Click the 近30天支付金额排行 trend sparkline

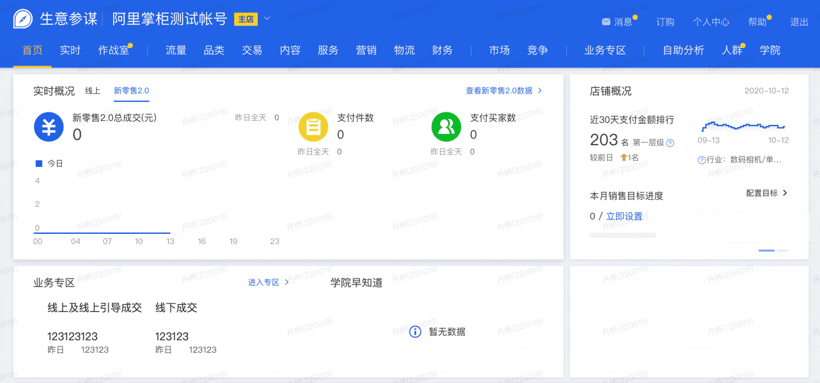point(743,125)
